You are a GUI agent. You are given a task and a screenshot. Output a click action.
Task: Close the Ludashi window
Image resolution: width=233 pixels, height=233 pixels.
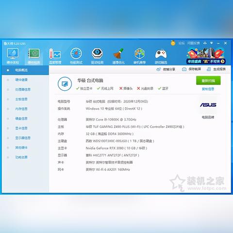click(225, 43)
